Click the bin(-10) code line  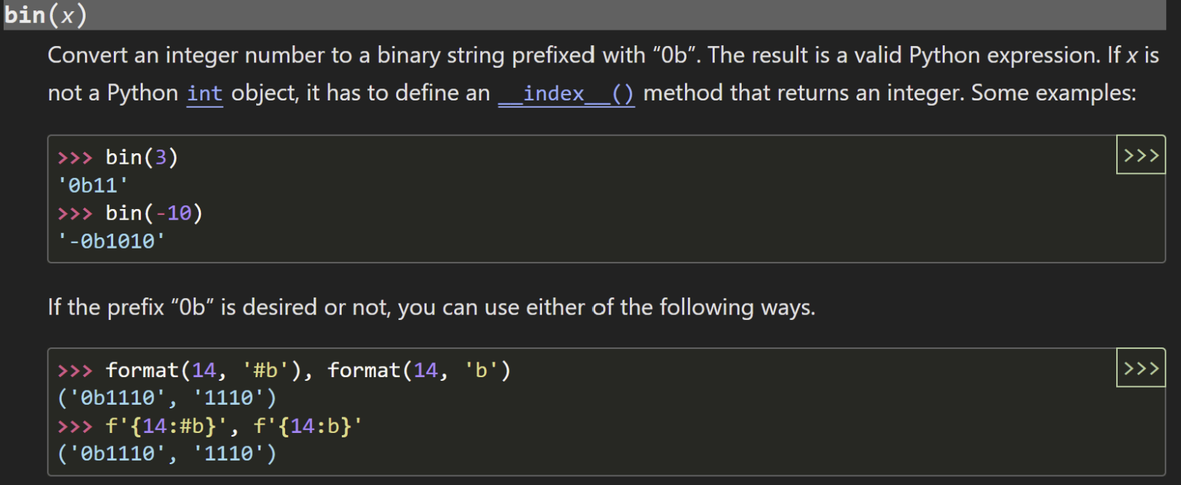click(153, 213)
